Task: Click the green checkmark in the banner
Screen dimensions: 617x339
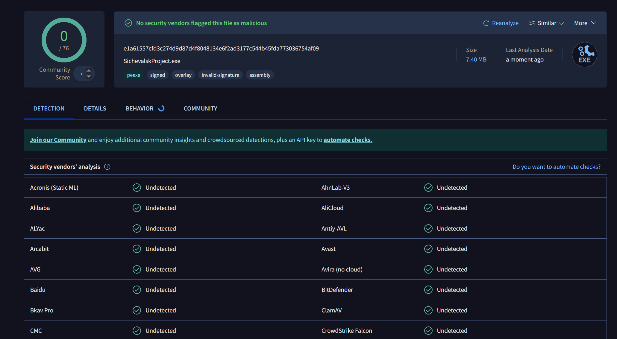Action: [x=128, y=23]
